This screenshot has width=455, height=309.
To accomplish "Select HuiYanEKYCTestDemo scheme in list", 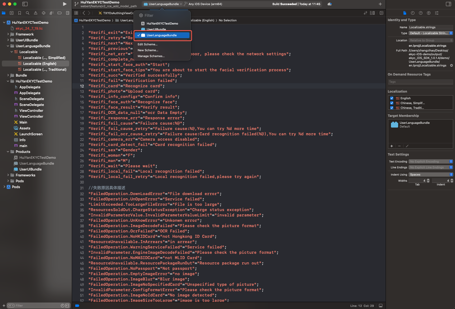I will (x=162, y=23).
